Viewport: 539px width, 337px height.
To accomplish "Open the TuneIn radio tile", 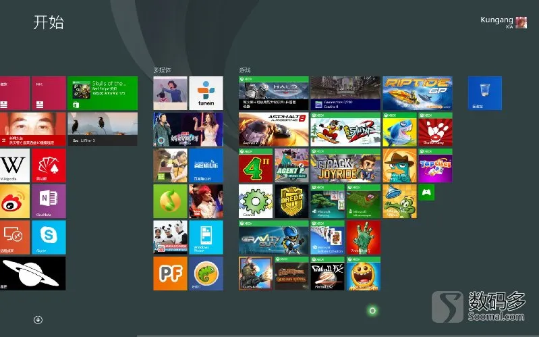I will pyautogui.click(x=206, y=93).
